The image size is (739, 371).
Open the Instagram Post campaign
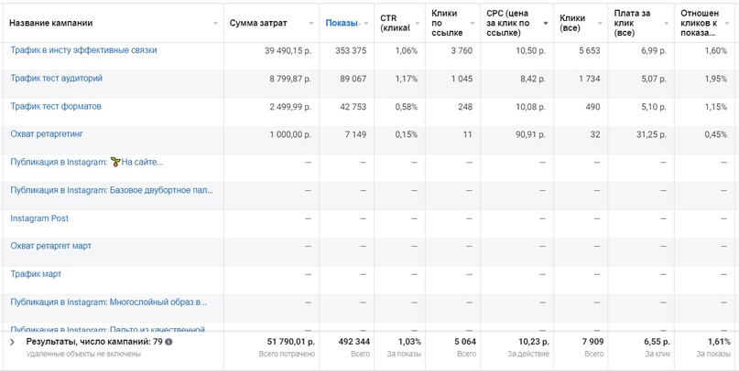(39, 218)
